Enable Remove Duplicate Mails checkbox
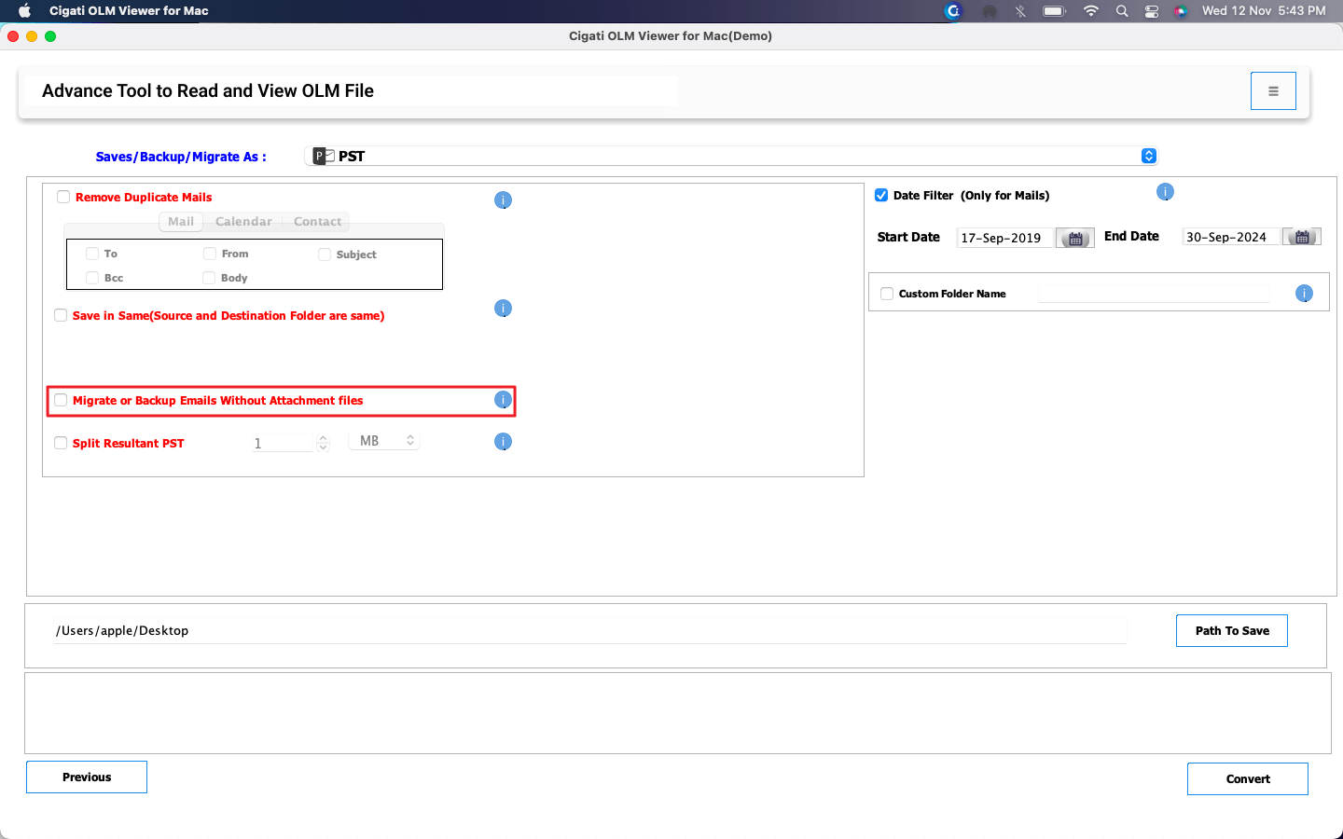This screenshot has height=839, width=1343. tap(63, 197)
